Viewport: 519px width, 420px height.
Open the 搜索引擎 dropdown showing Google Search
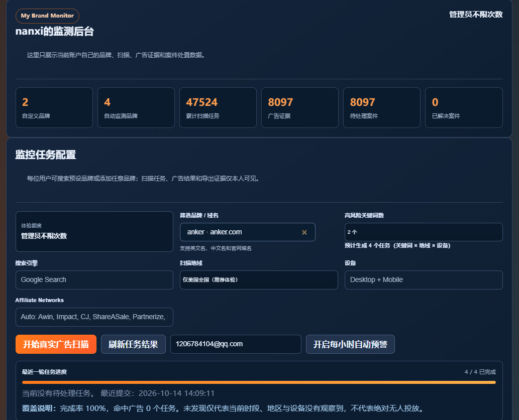pos(94,280)
